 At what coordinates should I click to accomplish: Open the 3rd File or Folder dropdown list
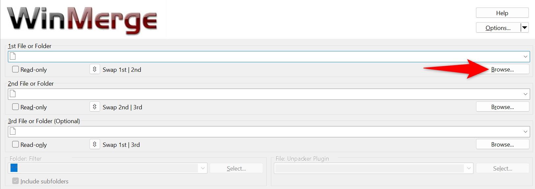click(525, 132)
